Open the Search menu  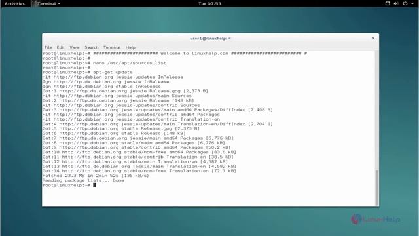(x=92, y=47)
